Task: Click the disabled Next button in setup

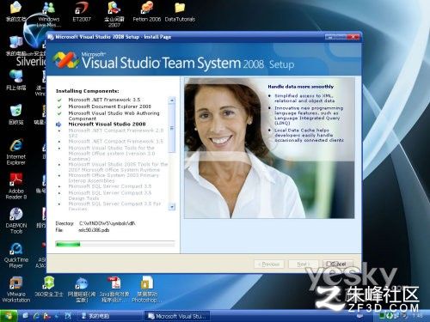Action: (x=304, y=264)
